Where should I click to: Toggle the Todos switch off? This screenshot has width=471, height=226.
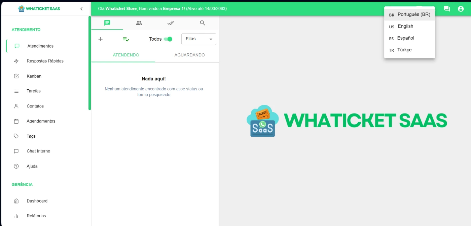168,39
